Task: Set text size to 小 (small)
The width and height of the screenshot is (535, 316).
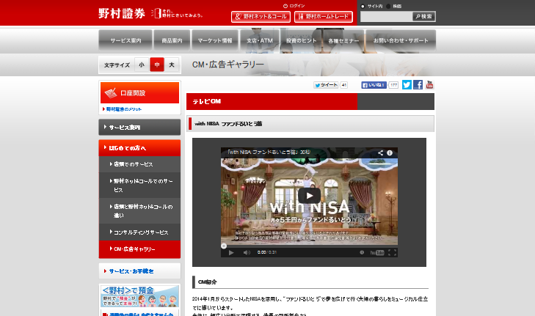Action: [x=142, y=65]
